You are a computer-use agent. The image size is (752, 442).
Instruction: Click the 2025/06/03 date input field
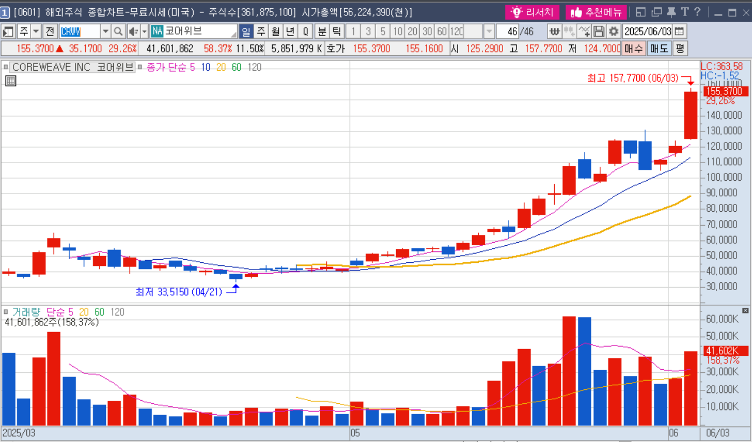click(648, 31)
